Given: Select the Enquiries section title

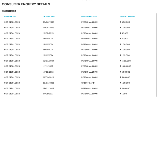Looking at the screenshot, I should 9,11.
